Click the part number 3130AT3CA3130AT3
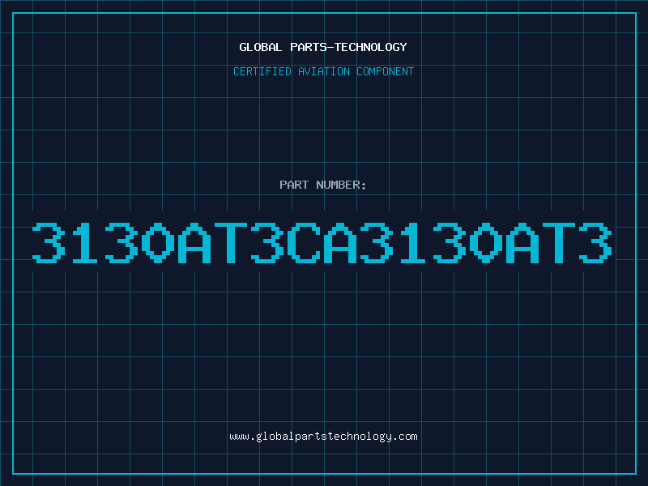 click(322, 242)
